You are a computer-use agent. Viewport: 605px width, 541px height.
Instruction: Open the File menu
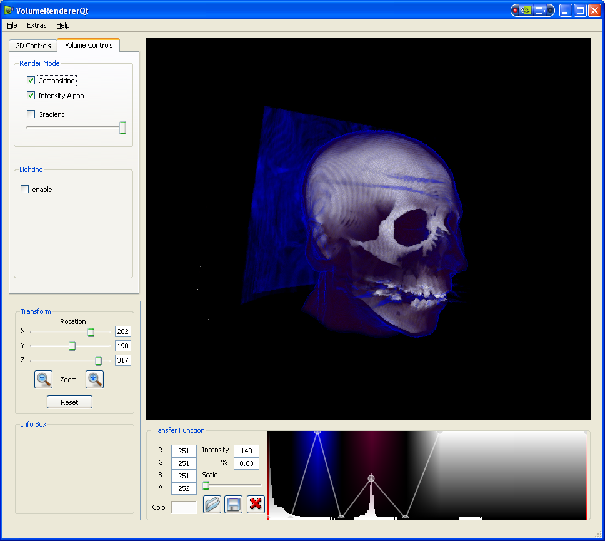12,25
